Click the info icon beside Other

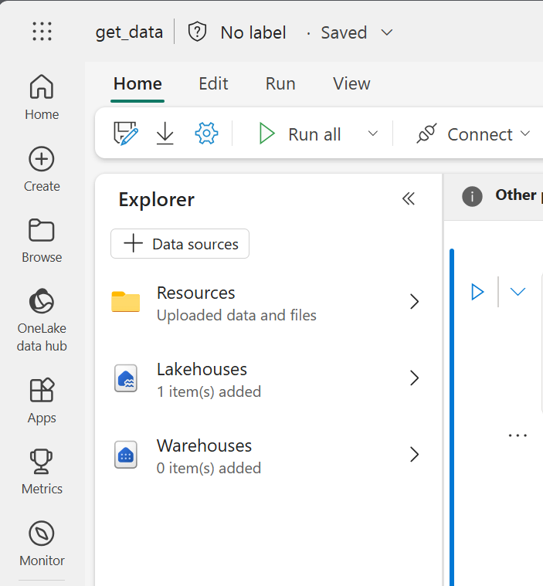tap(472, 196)
